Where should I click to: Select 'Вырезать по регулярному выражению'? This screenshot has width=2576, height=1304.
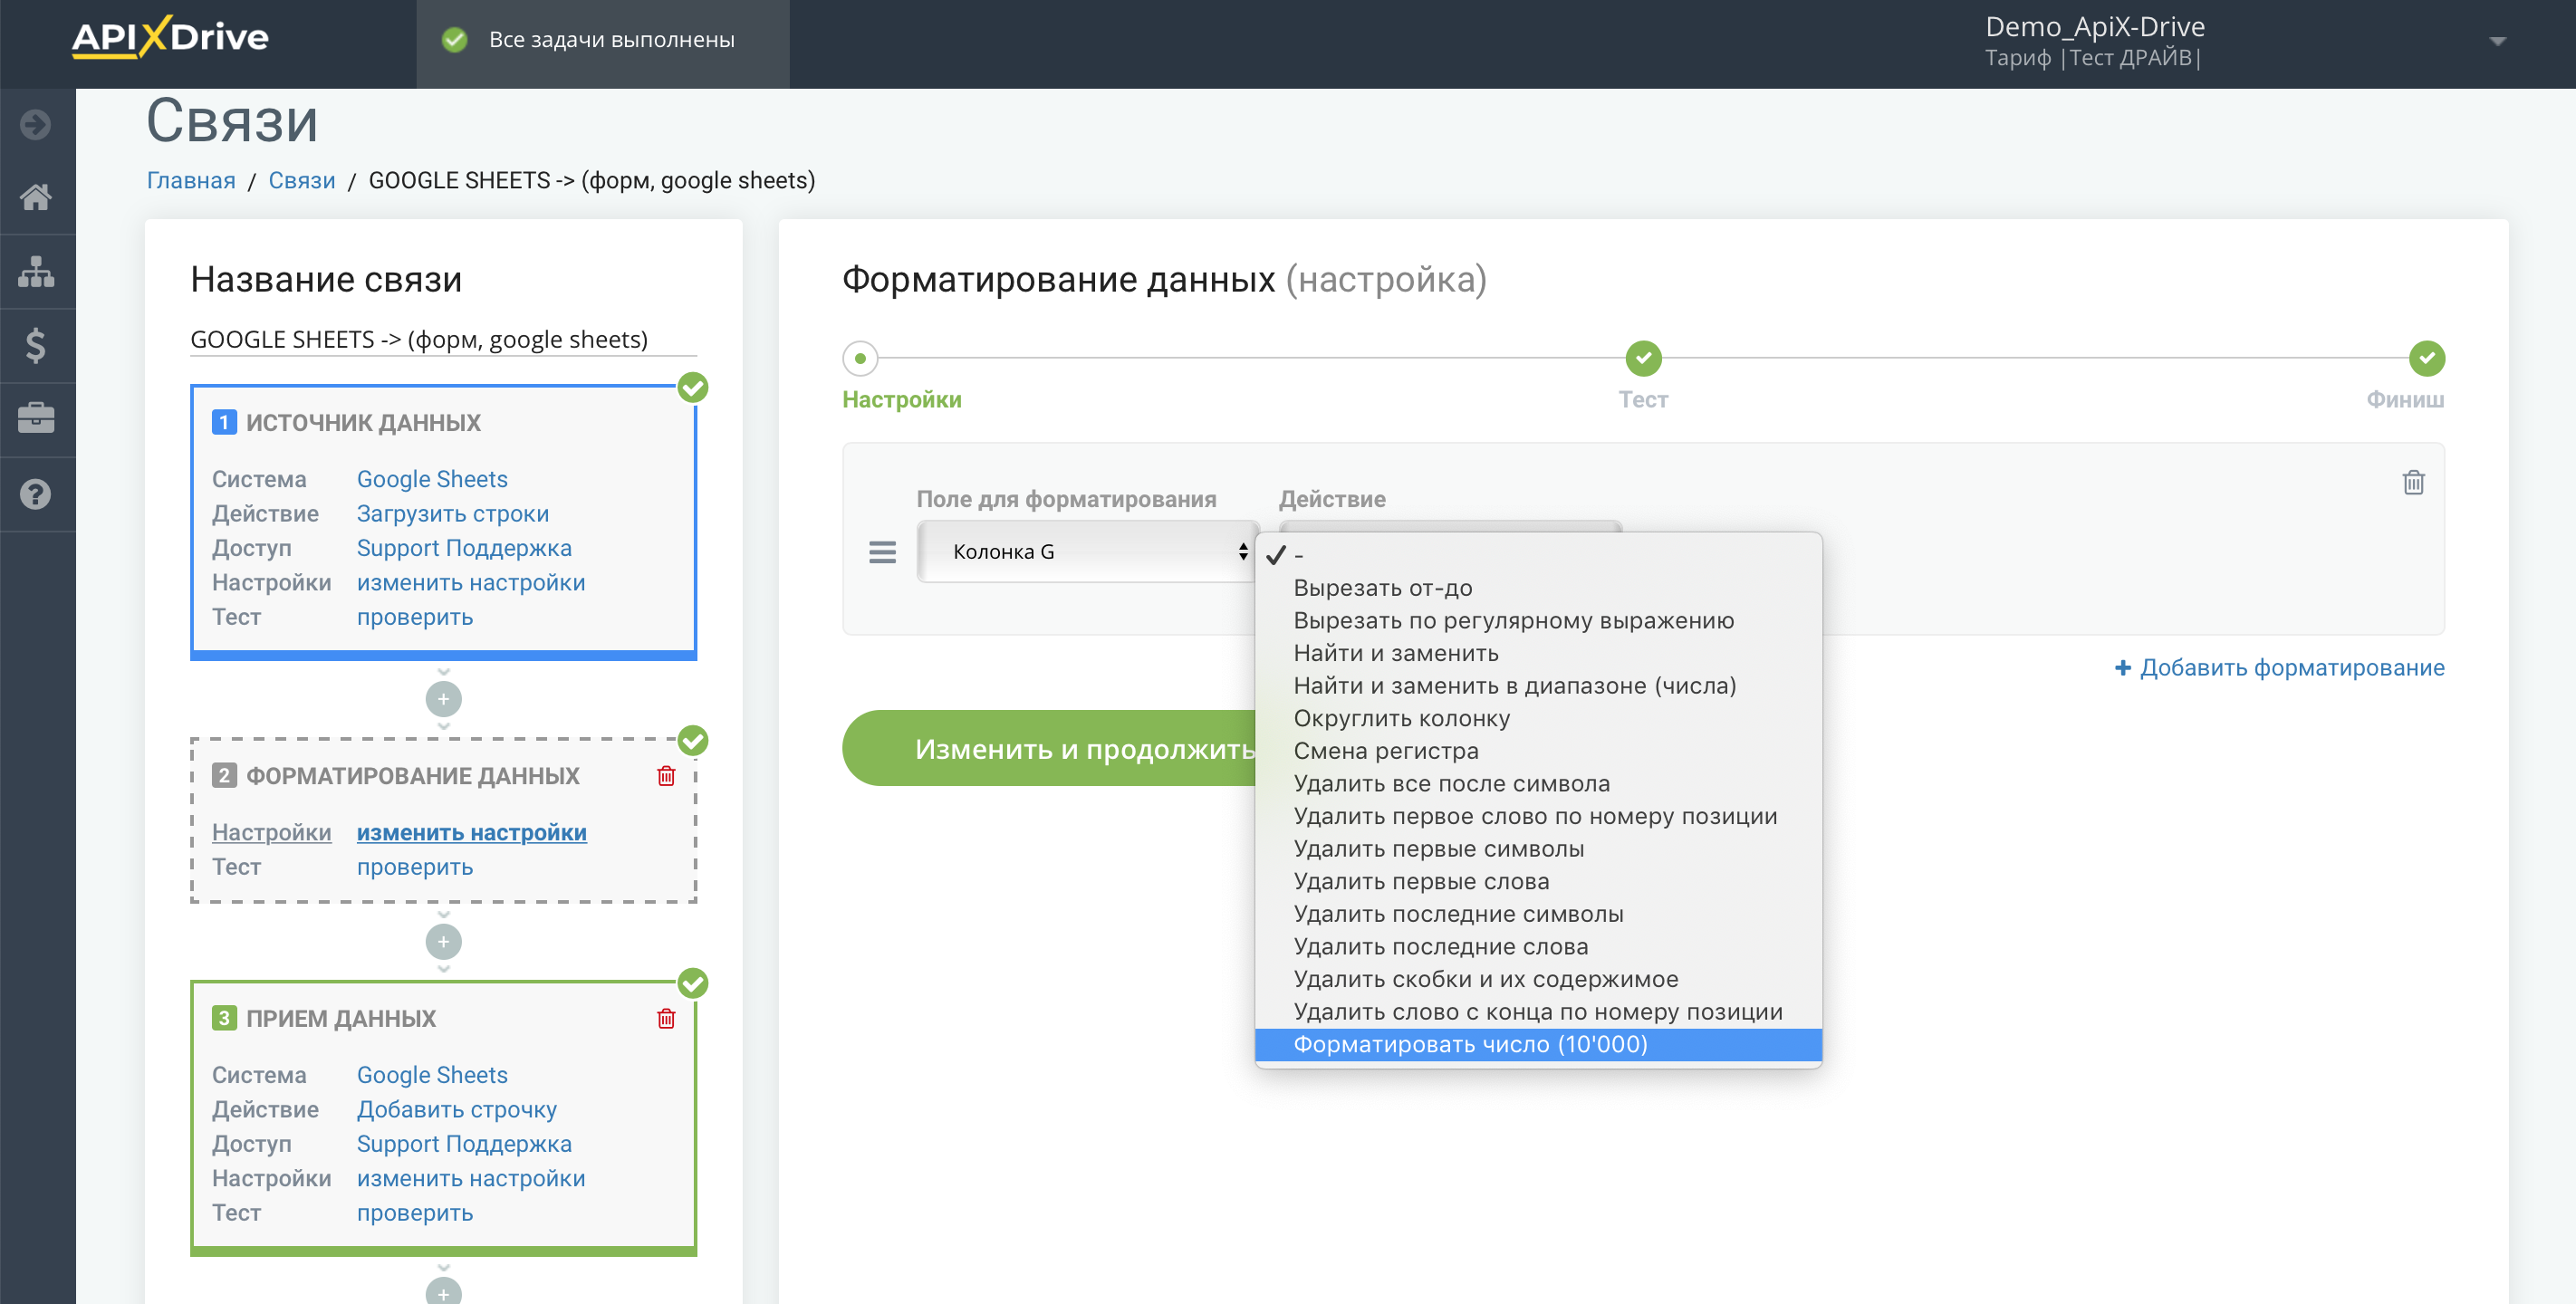[x=1538, y=621]
